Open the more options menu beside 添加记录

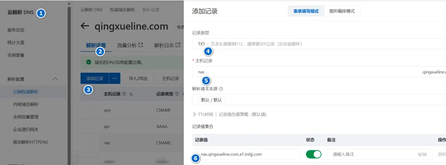(x=115, y=79)
